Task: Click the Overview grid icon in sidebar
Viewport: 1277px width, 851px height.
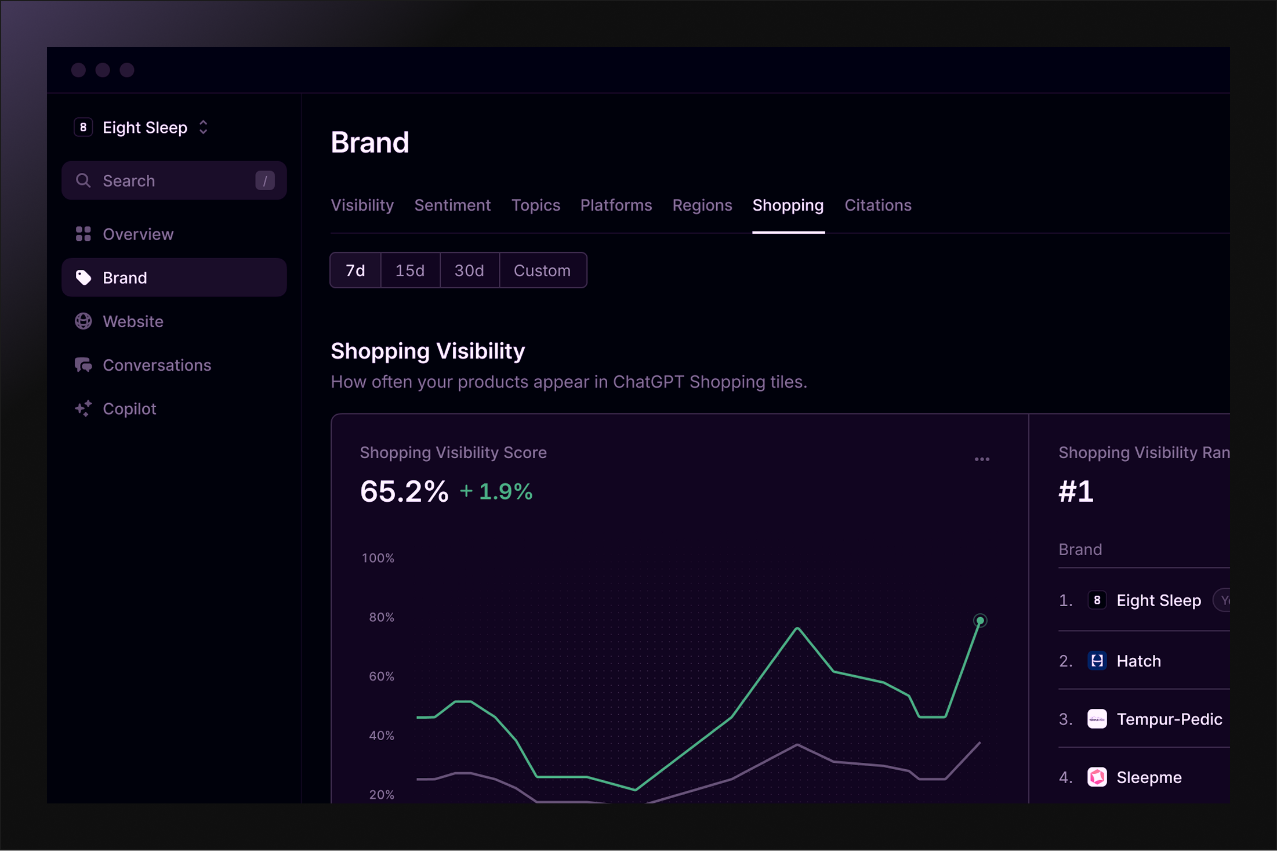Action: pyautogui.click(x=84, y=234)
